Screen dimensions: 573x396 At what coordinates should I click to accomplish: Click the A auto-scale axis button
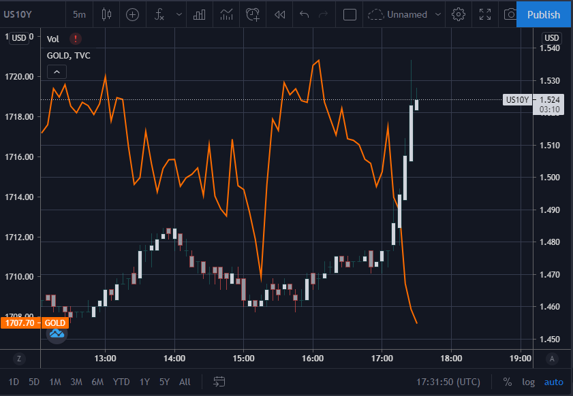tap(552, 359)
